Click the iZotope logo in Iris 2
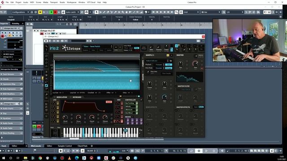The width and height of the screenshot is (287, 161). coord(71,48)
